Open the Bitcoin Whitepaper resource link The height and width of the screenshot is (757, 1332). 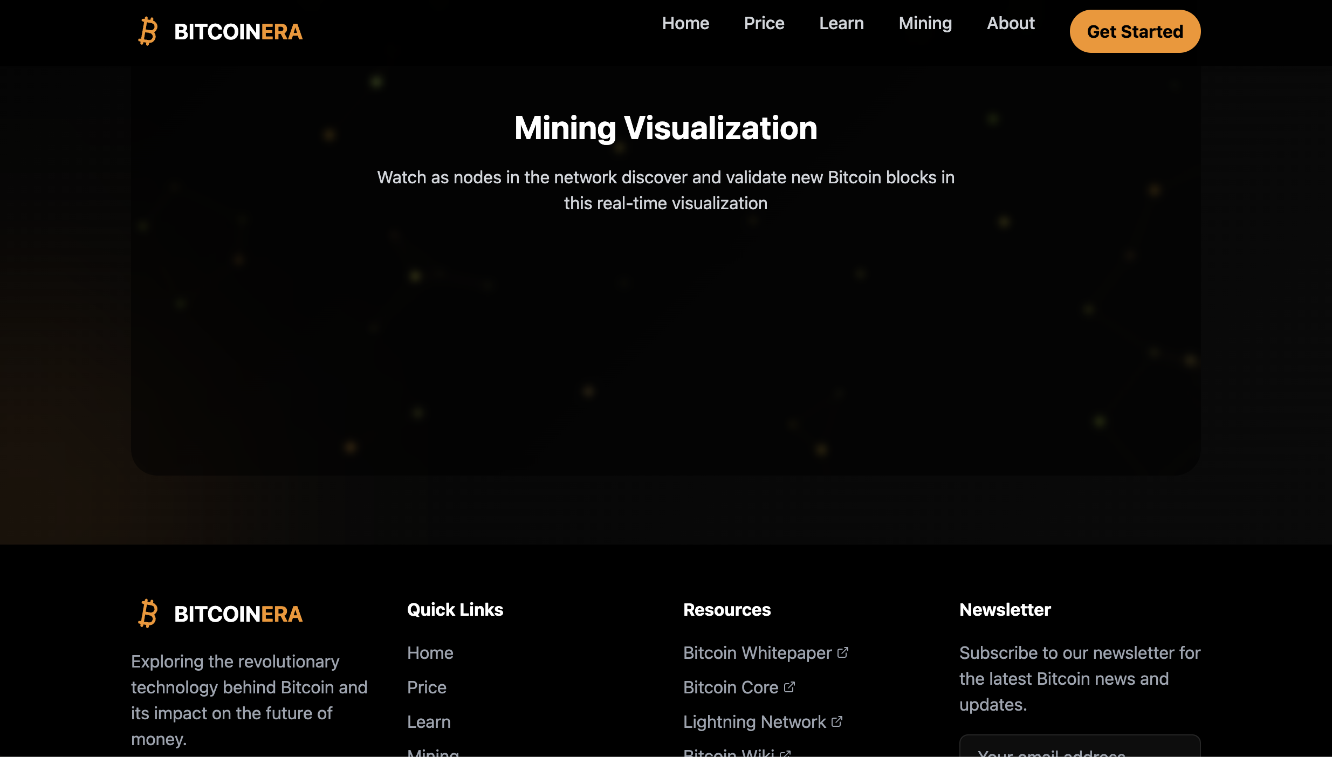(757, 653)
